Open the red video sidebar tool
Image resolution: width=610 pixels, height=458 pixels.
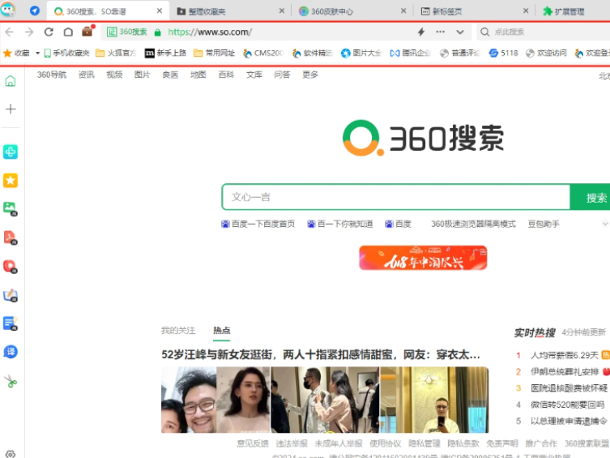(x=11, y=267)
